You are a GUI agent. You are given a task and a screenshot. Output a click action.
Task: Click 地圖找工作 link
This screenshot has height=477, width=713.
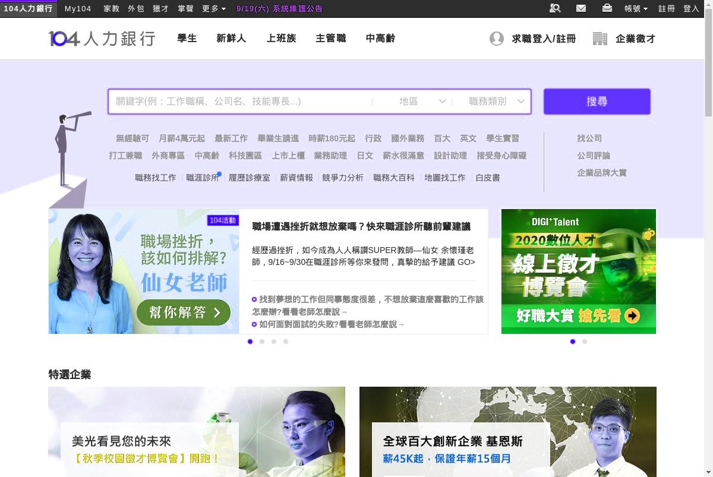pos(445,178)
